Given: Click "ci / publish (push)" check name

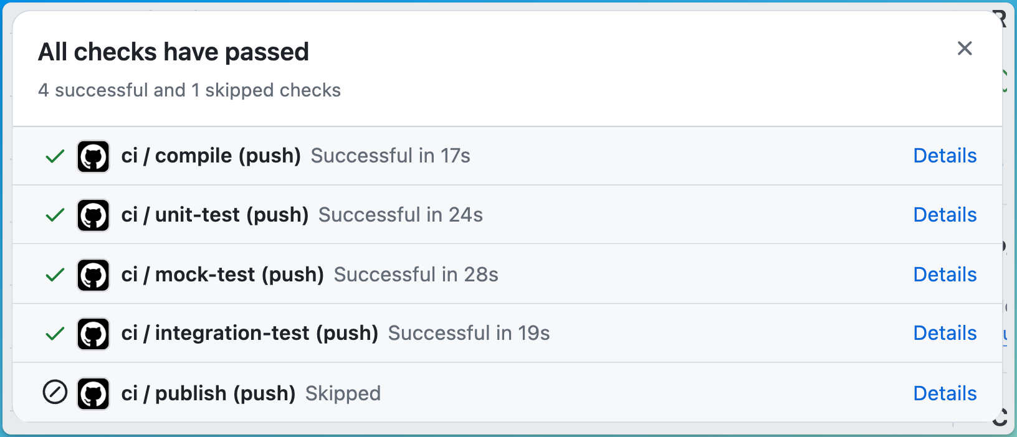Looking at the screenshot, I should point(208,393).
